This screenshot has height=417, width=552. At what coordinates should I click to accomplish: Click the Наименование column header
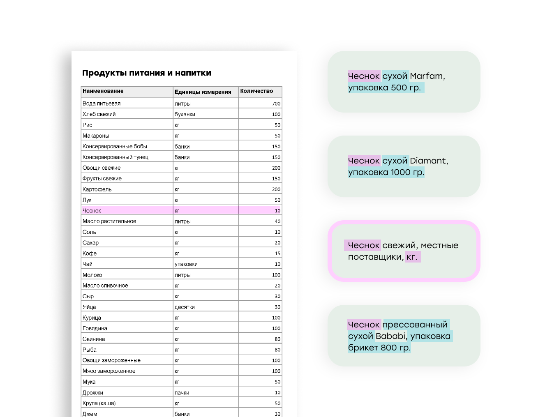pos(127,91)
